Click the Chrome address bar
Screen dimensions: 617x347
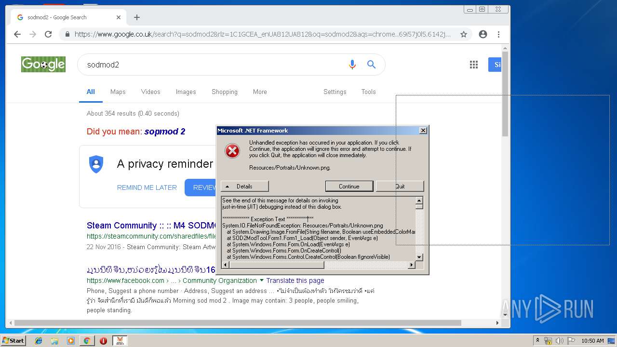click(263, 34)
